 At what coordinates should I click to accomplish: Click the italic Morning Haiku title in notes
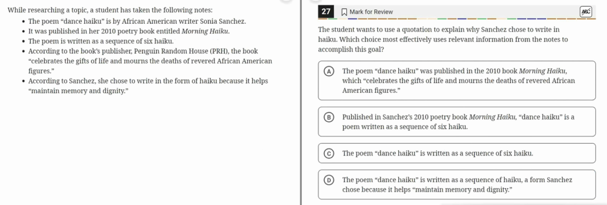pyautogui.click(x=206, y=31)
